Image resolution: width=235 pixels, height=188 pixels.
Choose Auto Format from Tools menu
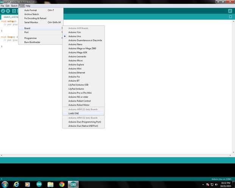(x=41, y=10)
